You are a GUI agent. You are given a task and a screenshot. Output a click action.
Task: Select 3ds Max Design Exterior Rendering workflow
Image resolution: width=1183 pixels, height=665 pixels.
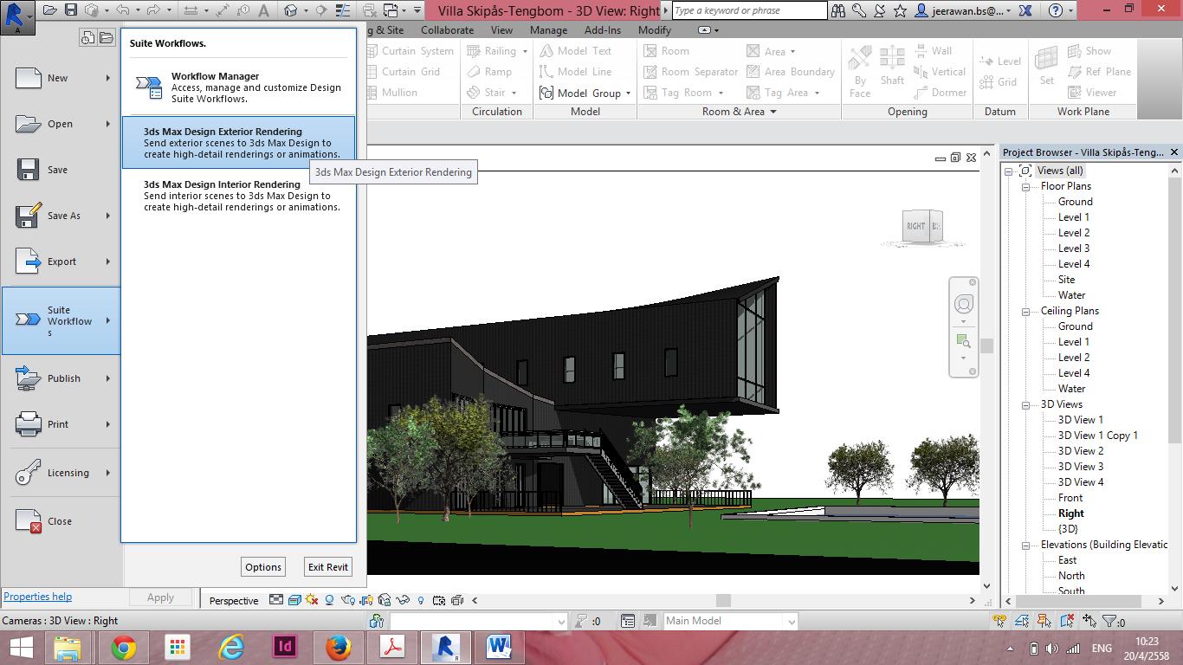(238, 143)
